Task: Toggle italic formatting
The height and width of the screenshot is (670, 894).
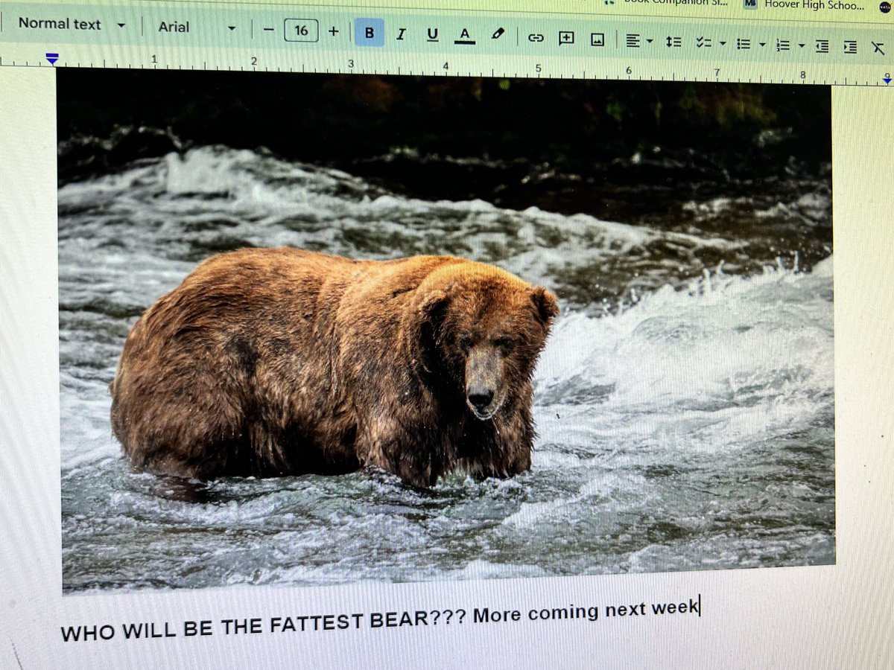Action: pos(401,34)
